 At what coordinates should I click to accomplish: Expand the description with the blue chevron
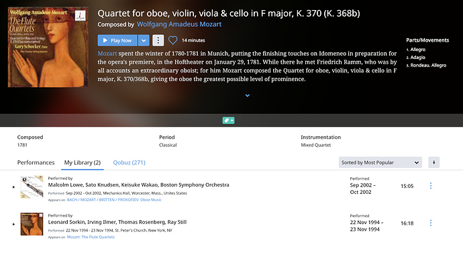(248, 95)
